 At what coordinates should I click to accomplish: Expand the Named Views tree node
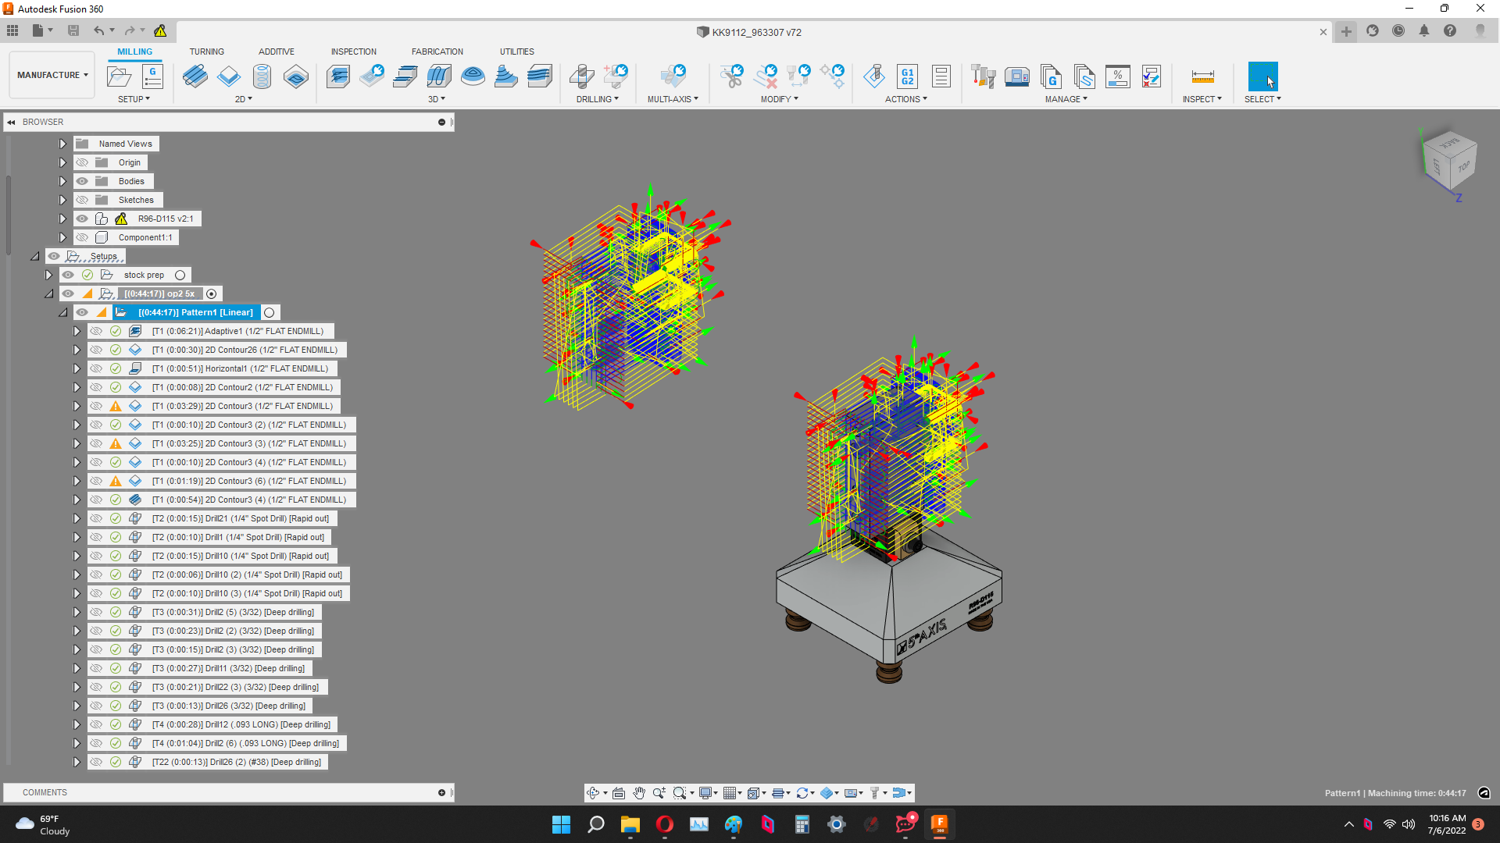[62, 144]
